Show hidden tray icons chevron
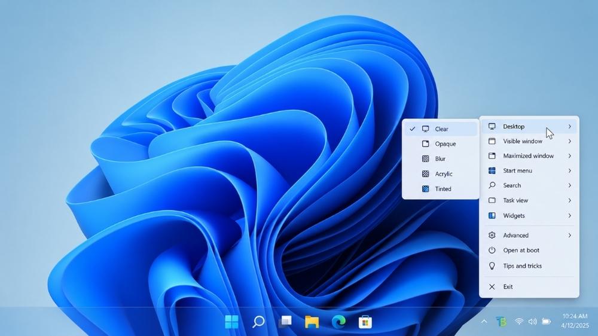This screenshot has height=336, width=598. tap(484, 322)
